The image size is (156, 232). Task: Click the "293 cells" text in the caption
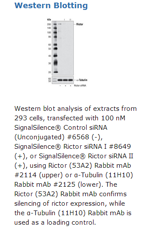coord(29,118)
